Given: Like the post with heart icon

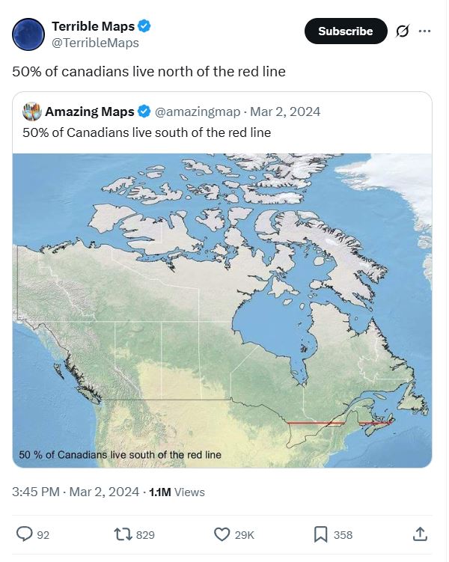Looking at the screenshot, I should point(222,534).
